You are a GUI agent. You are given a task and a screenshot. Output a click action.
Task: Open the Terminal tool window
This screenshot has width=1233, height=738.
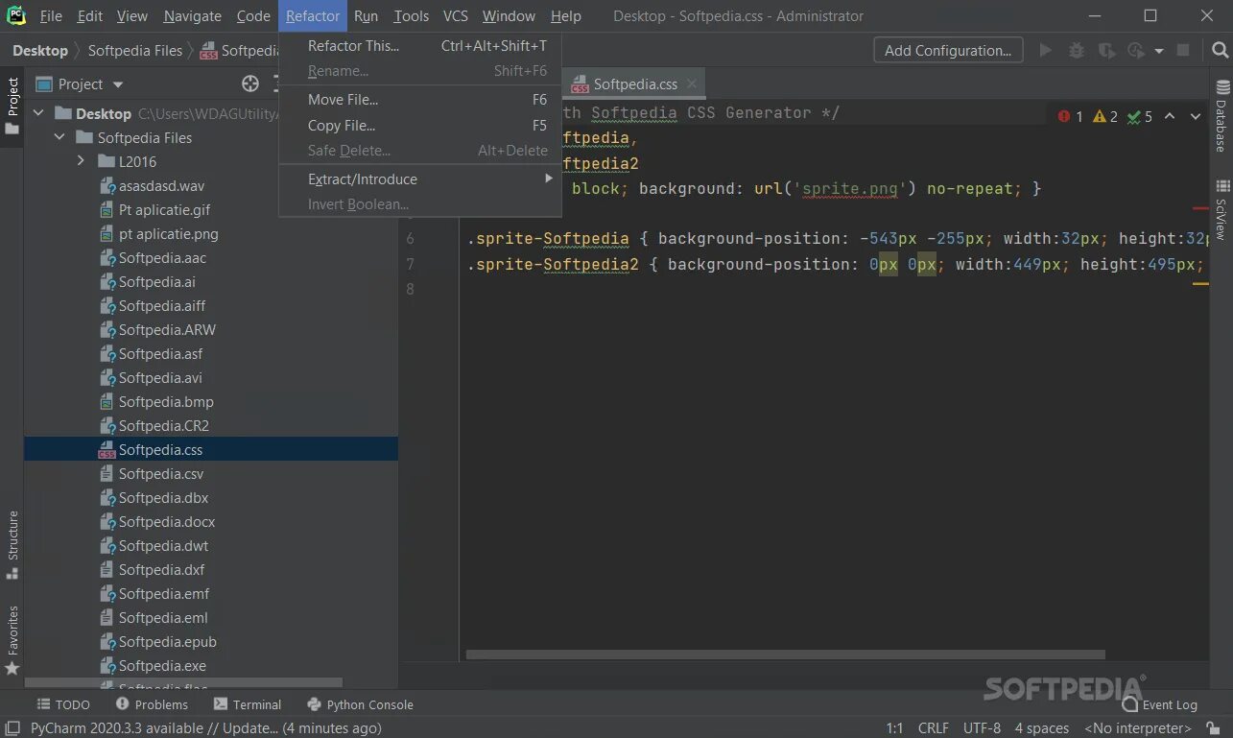coord(248,704)
